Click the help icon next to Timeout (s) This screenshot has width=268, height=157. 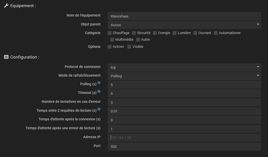tap(99, 92)
